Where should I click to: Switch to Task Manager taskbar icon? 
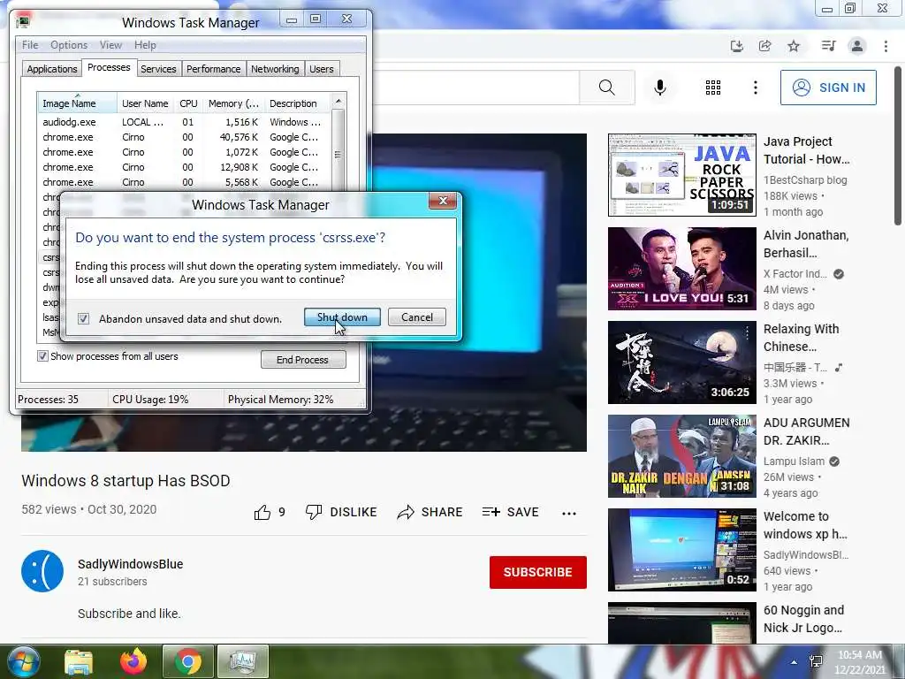[243, 661]
